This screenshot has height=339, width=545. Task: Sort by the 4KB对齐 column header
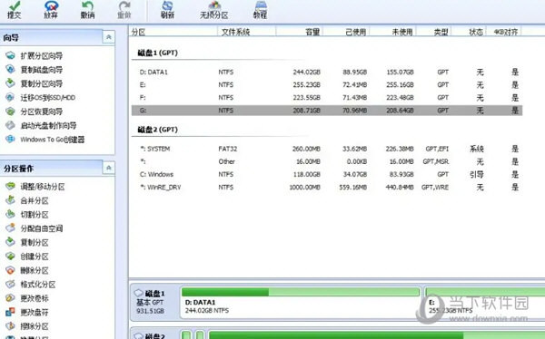[506, 32]
